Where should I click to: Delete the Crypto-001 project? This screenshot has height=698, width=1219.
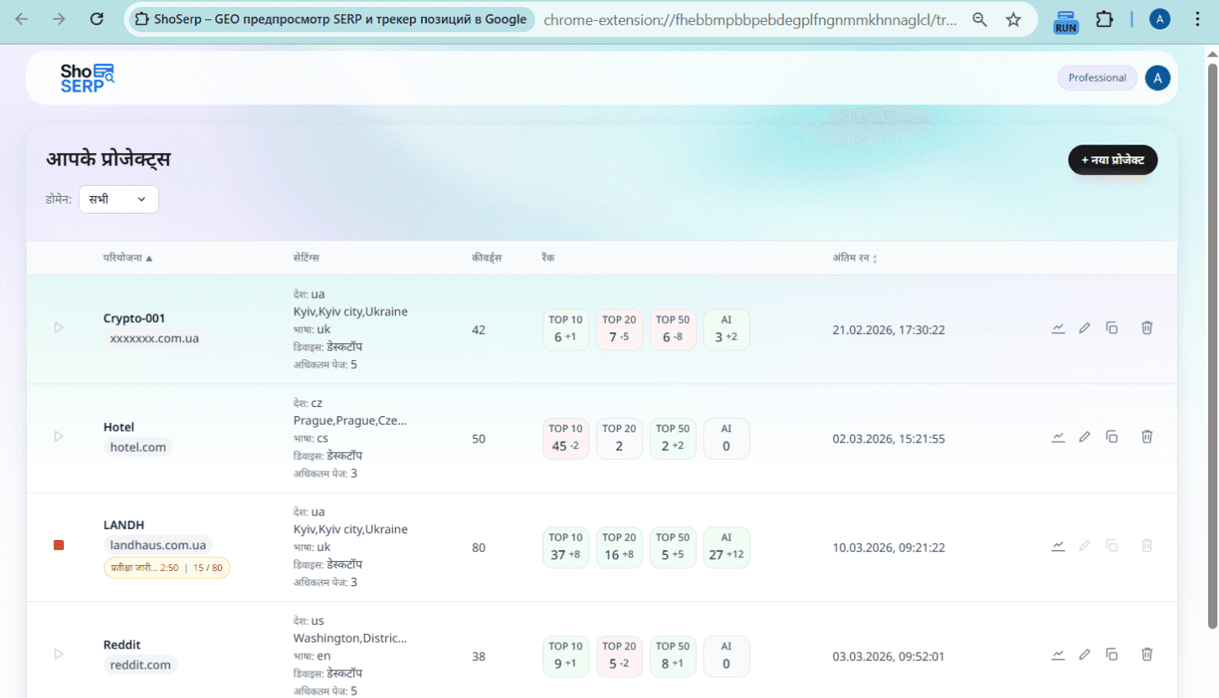pos(1147,328)
